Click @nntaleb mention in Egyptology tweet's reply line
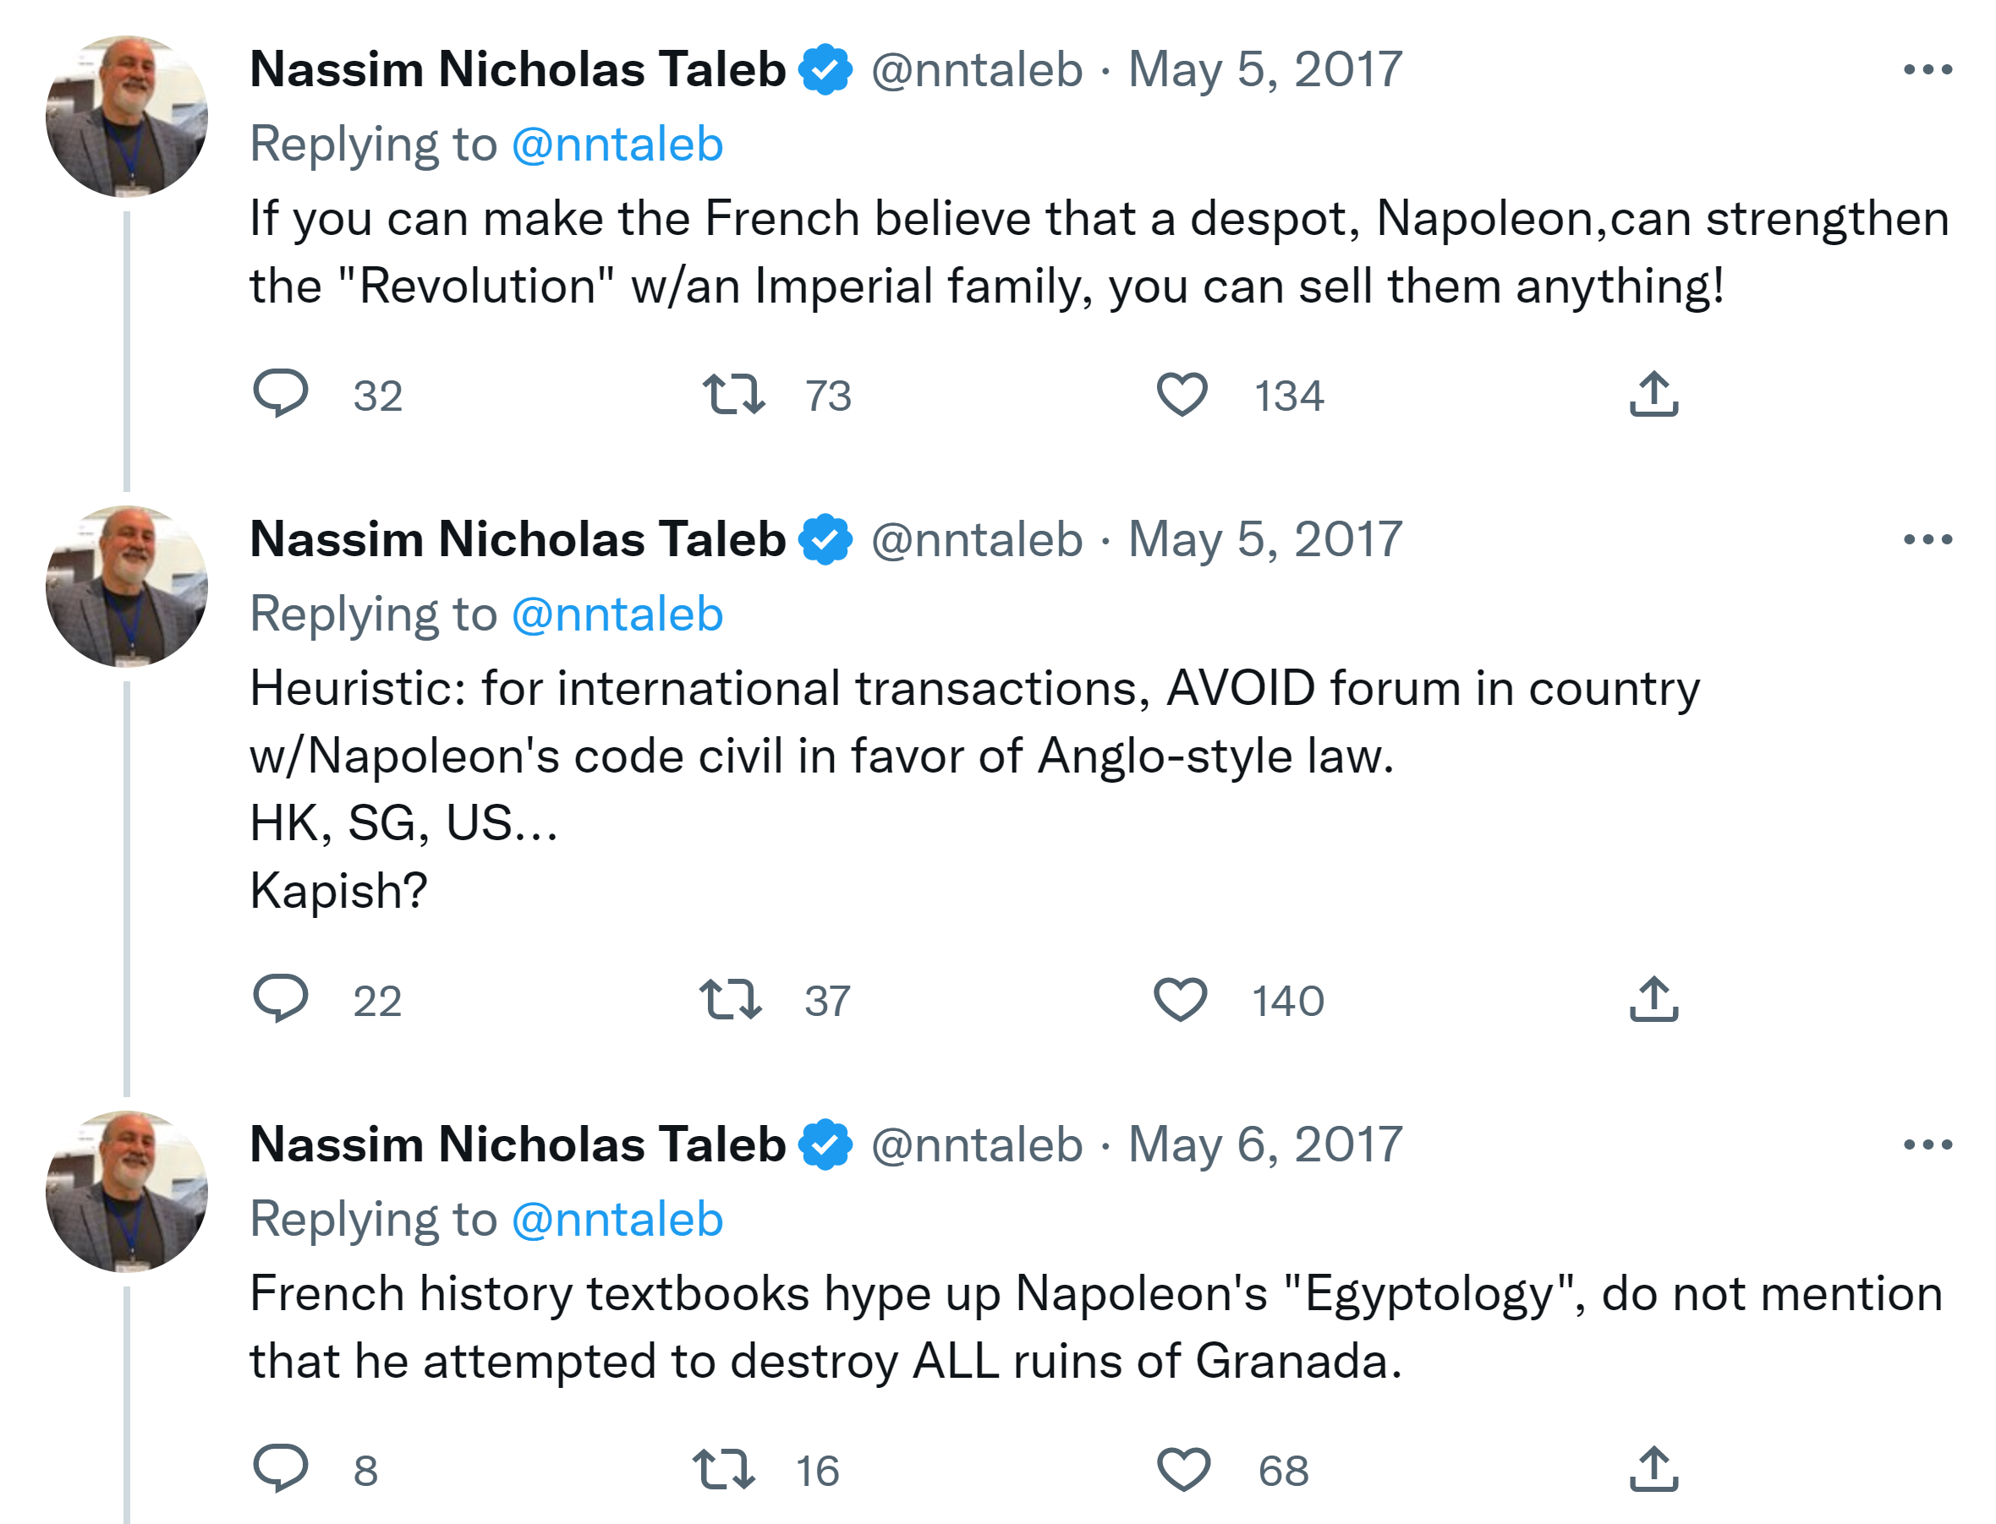 tap(617, 1219)
